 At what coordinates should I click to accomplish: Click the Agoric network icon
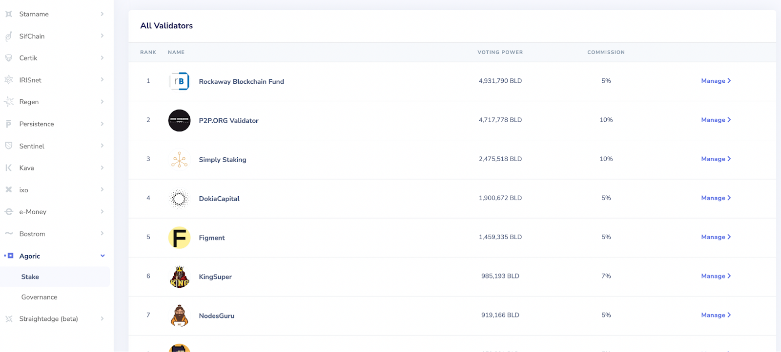point(9,256)
